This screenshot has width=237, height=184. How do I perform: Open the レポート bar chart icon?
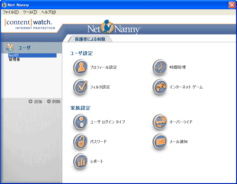point(80,161)
